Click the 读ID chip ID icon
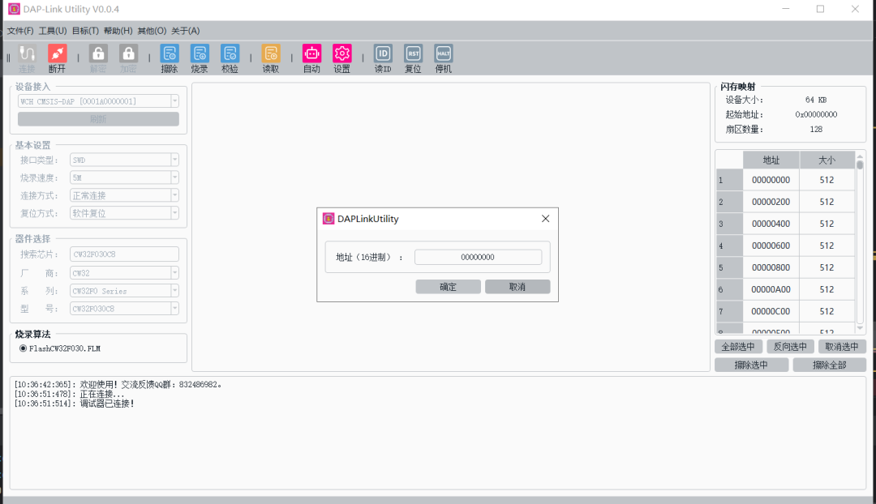Viewport: 876px width, 504px height. click(382, 55)
